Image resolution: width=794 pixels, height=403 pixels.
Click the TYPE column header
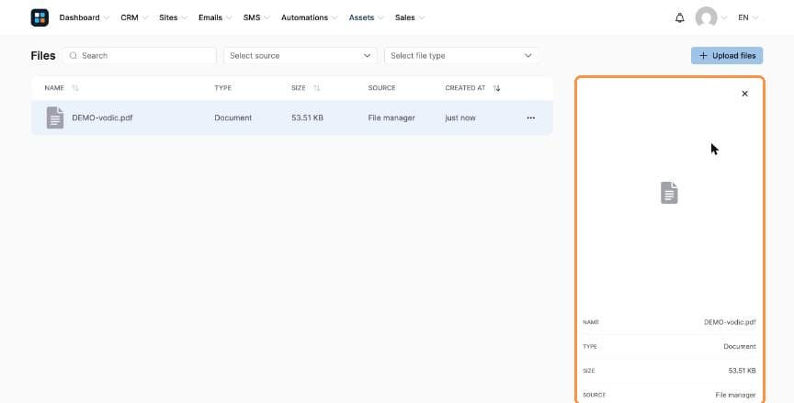pyautogui.click(x=222, y=88)
